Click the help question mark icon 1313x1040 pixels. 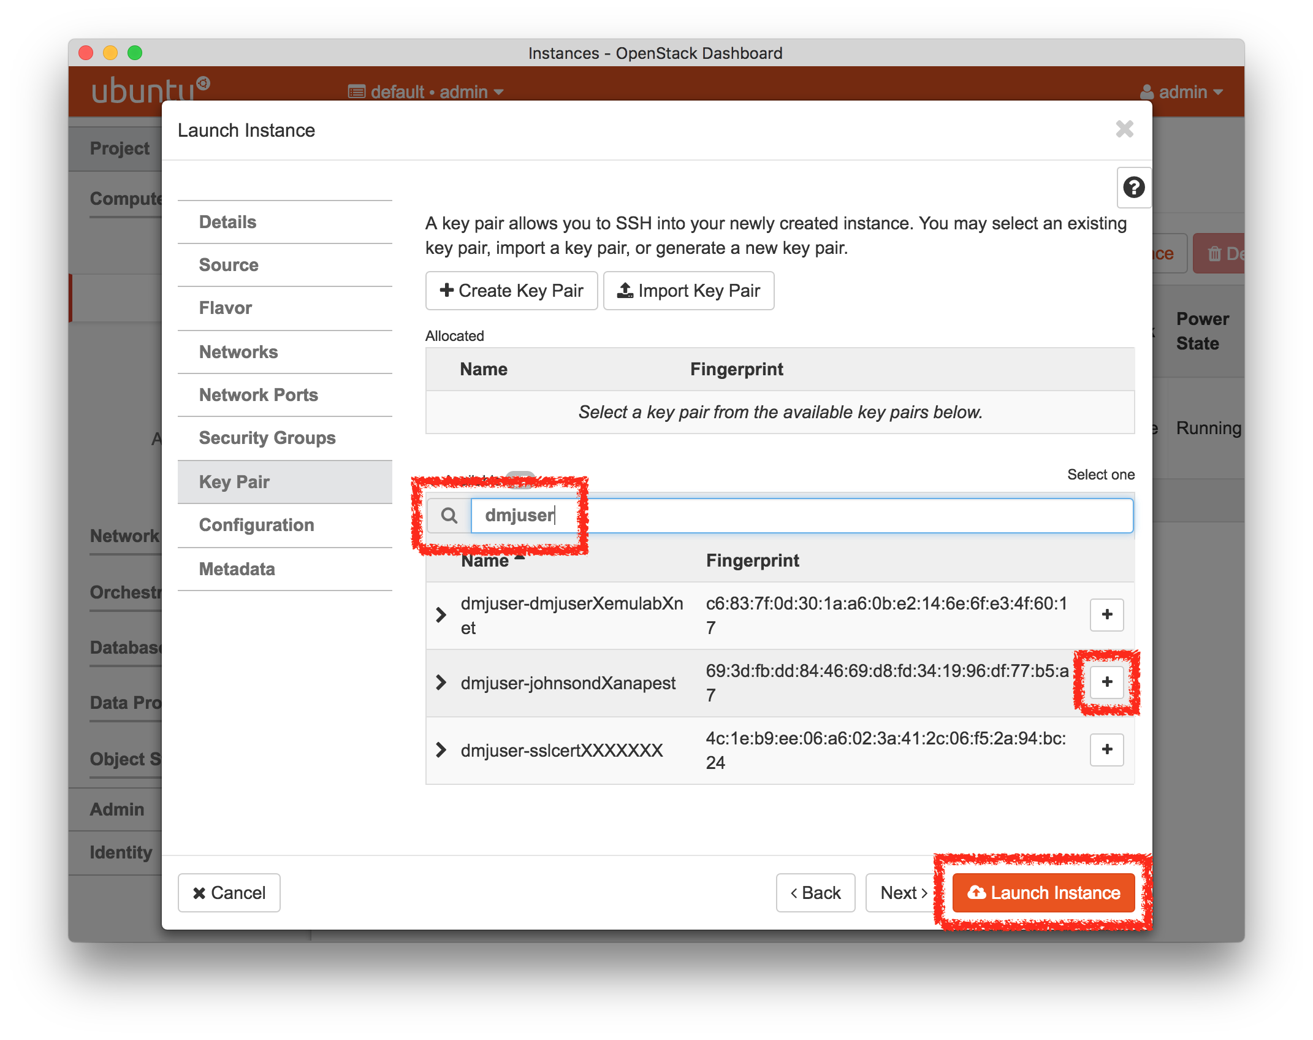1133,188
